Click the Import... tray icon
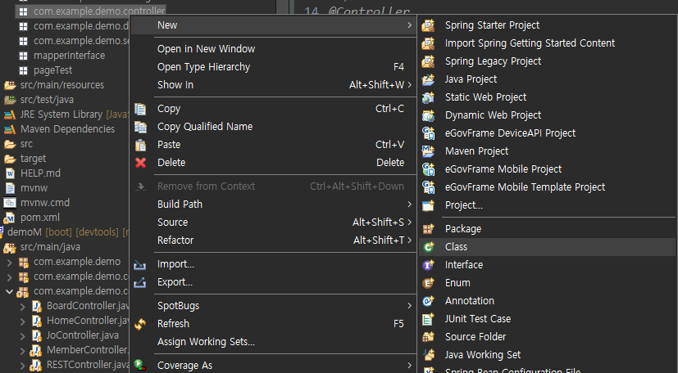This screenshot has height=373, width=678. click(140, 264)
